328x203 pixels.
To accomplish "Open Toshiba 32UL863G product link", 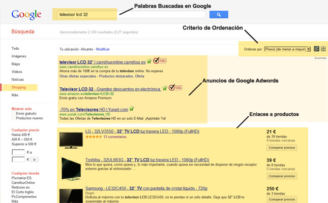I will [x=147, y=160].
